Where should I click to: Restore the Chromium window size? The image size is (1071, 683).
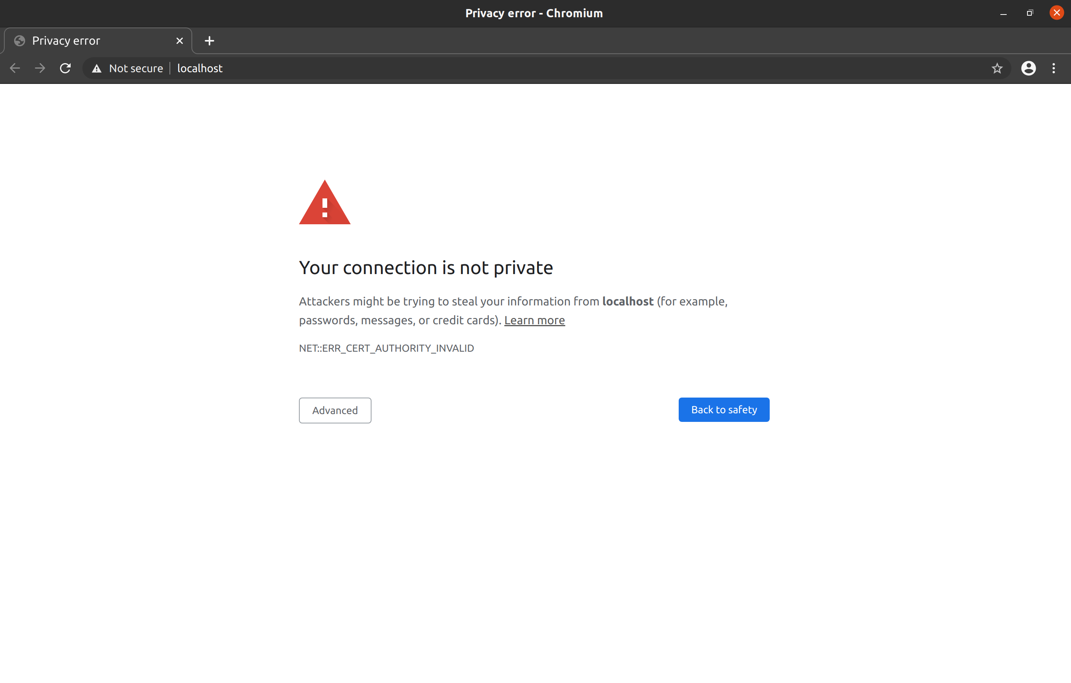tap(1030, 13)
